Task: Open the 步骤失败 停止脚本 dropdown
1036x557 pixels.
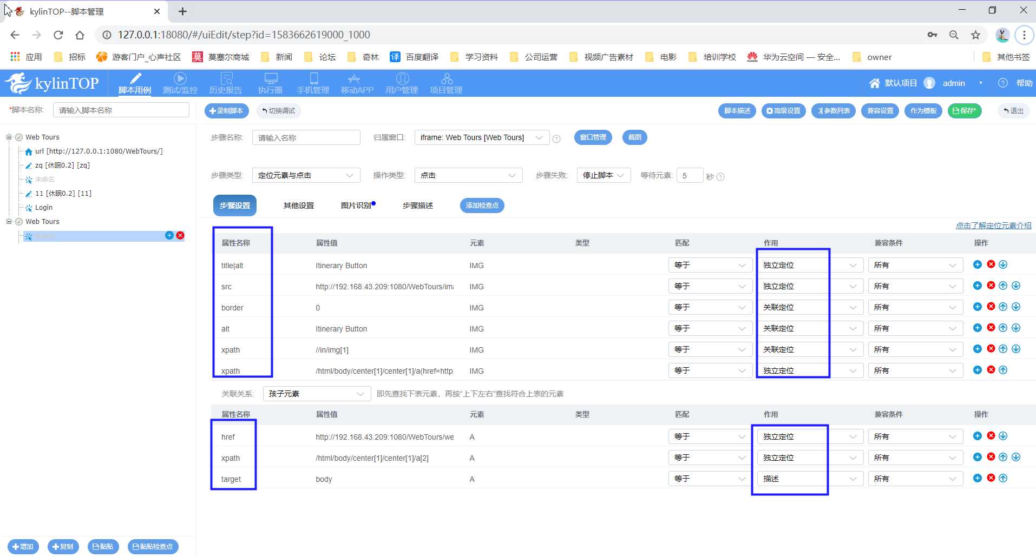Action: (604, 175)
